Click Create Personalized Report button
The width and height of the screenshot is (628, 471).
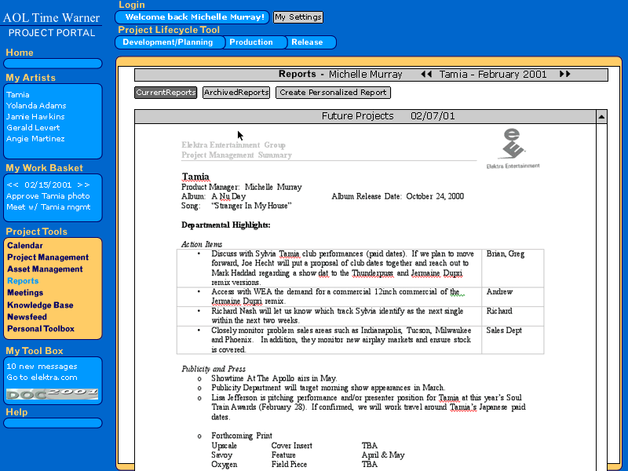333,93
